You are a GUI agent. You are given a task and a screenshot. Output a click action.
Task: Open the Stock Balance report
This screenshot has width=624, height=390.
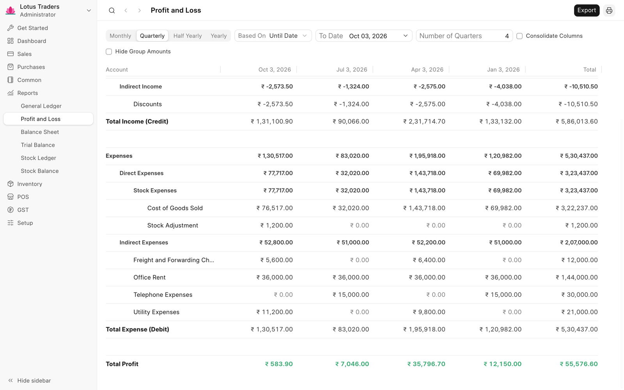[x=48, y=171]
